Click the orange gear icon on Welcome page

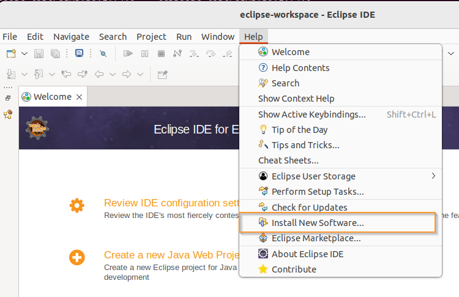coord(77,205)
